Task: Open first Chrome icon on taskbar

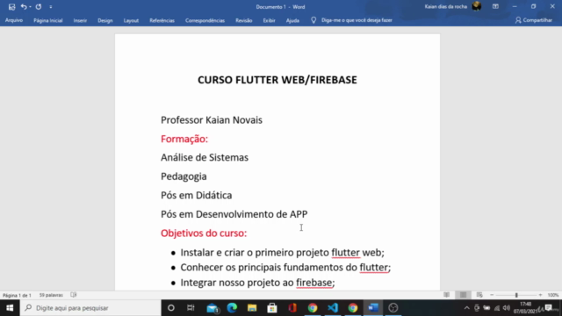Action: point(313,308)
